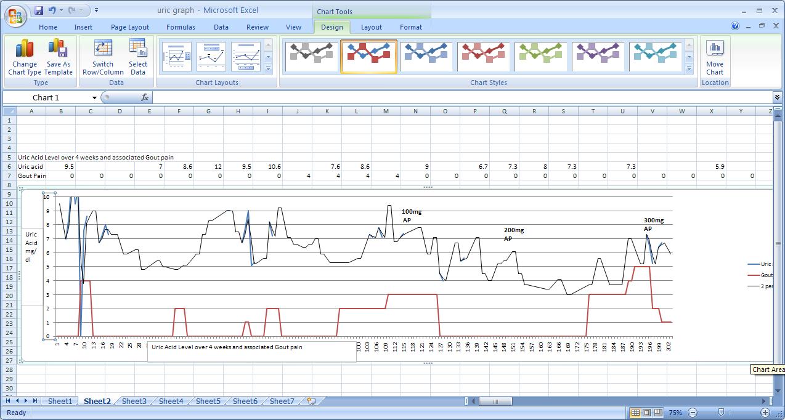Restore down the workbook window
The image size is (785, 420).
(762, 26)
